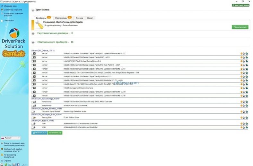253x166 pixels.
Task: Click orange circle icon in ELAN SMBus Driver row
Action: coord(241,118)
